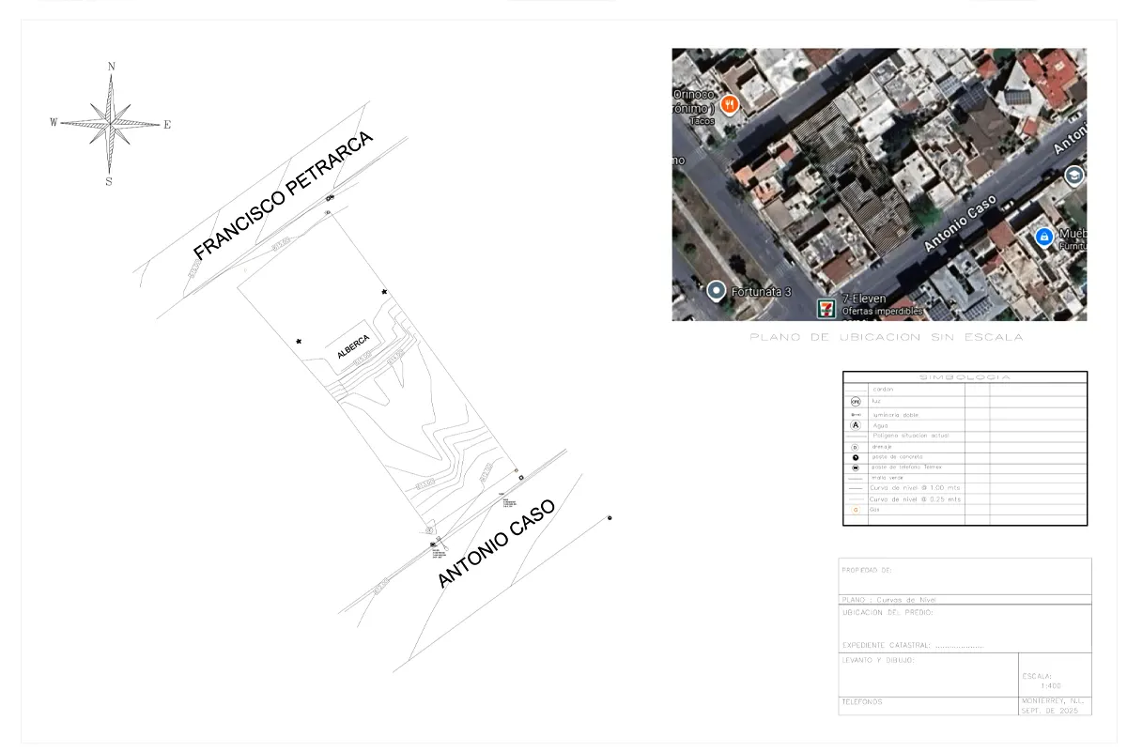1127x751 pixels.
Task: Select the ALBERCA pool label
Action: [x=353, y=346]
